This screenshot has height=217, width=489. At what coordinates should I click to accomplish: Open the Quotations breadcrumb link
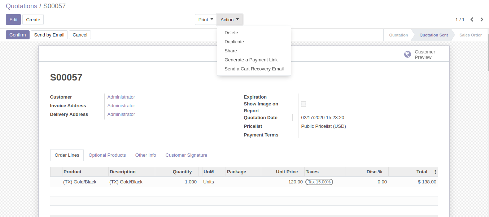[22, 6]
